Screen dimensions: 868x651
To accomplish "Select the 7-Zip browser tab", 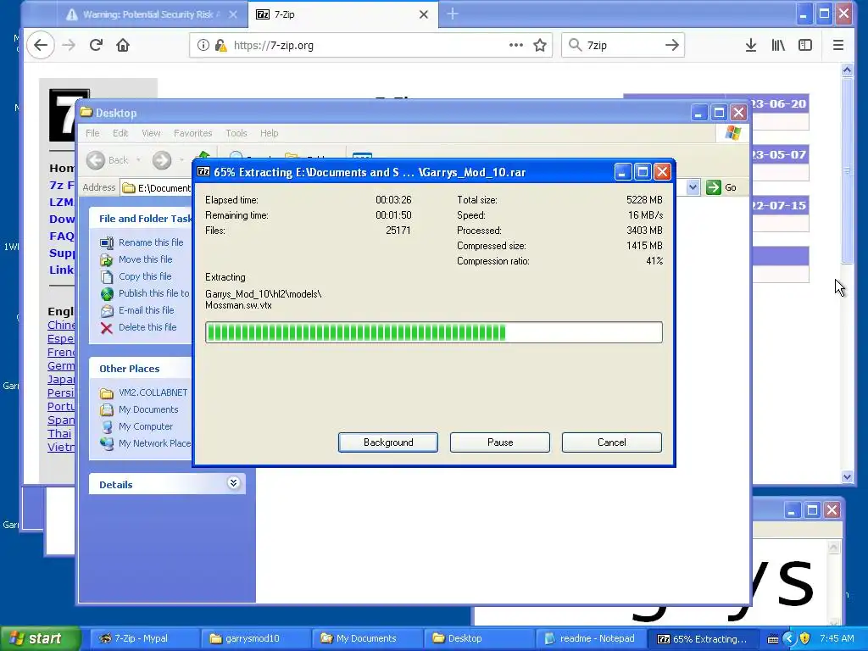I will 343,14.
